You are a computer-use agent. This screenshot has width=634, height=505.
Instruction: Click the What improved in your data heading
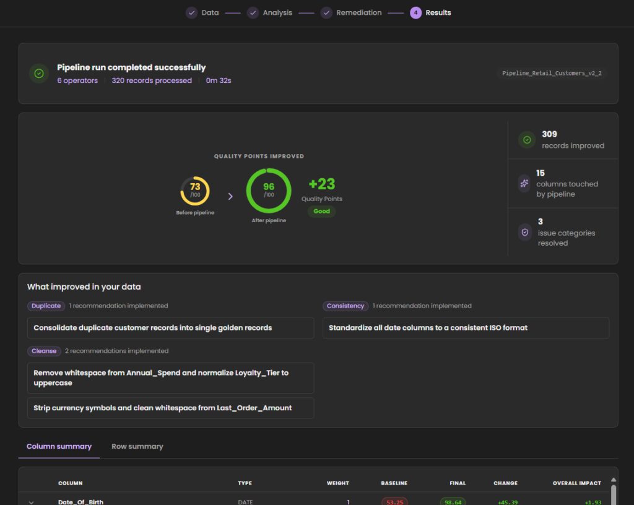click(x=84, y=287)
